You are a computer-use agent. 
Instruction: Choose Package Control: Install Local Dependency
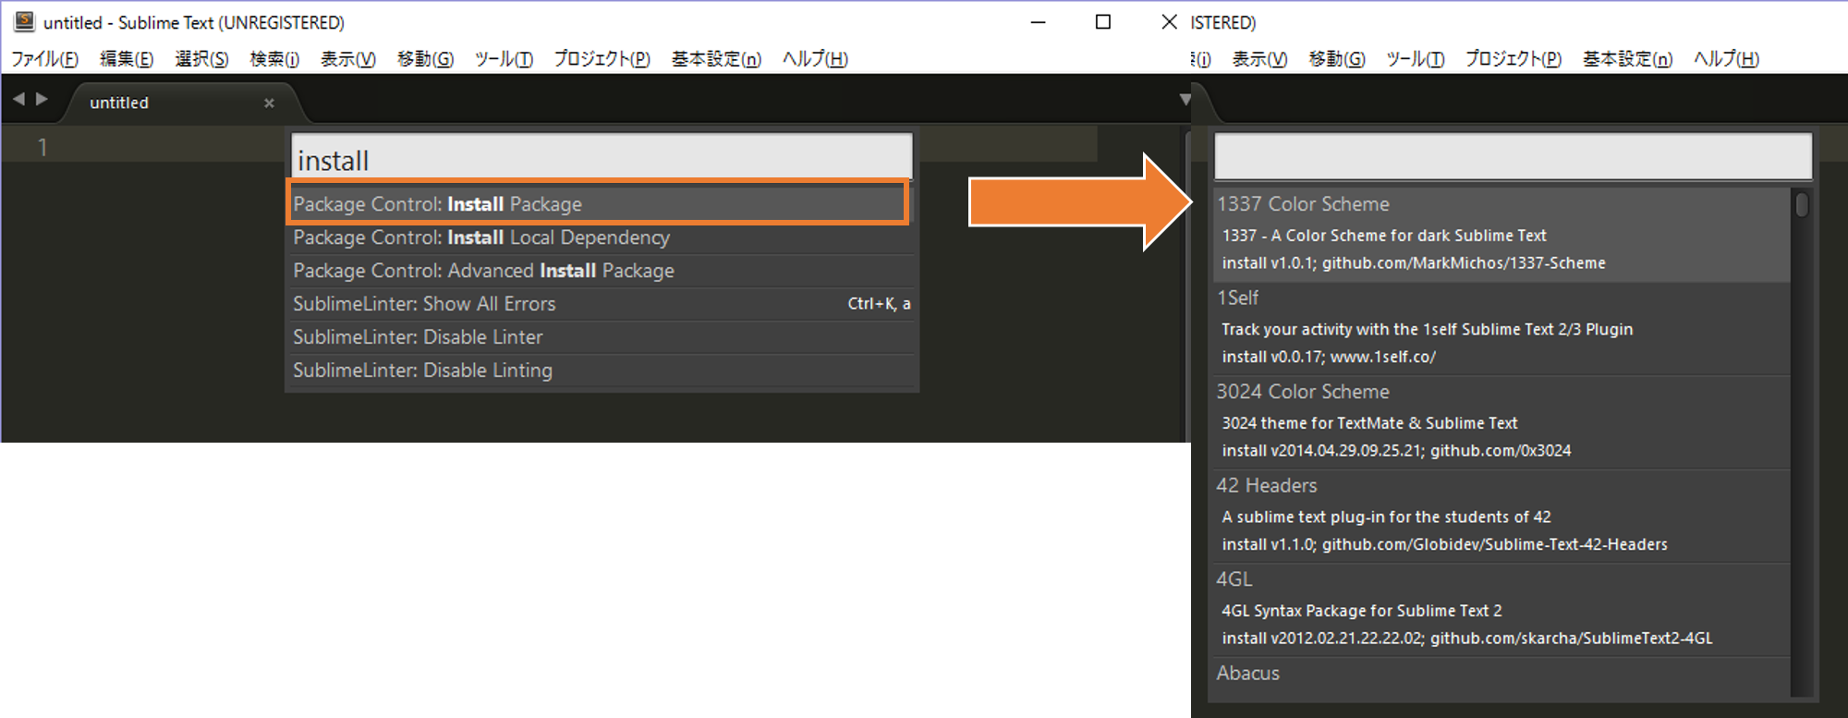click(602, 237)
